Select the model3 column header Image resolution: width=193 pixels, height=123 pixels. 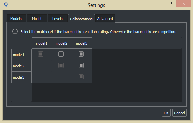pyautogui.click(x=82, y=43)
